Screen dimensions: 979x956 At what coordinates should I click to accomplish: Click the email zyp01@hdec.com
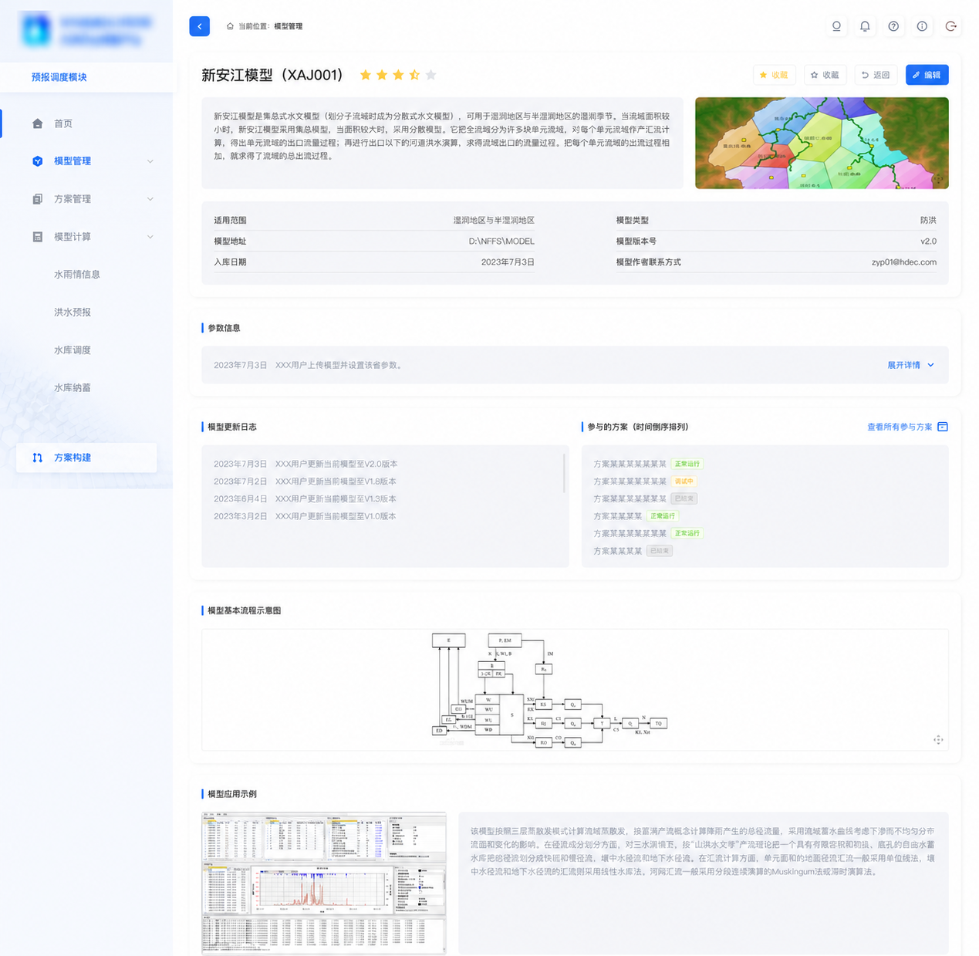pyautogui.click(x=904, y=262)
